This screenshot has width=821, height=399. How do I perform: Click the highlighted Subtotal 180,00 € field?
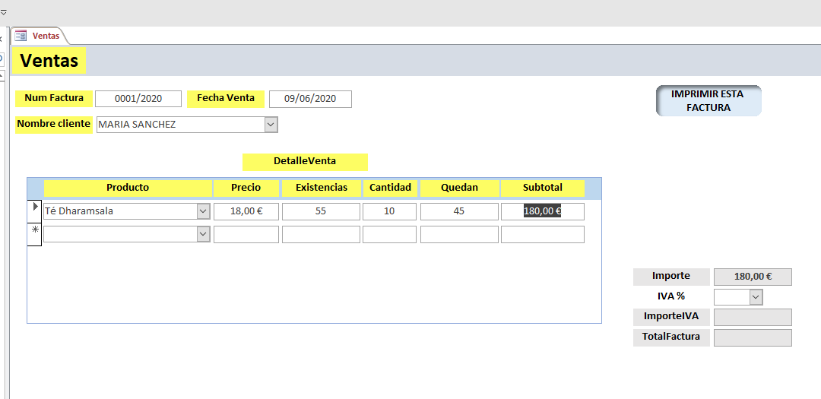point(543,211)
